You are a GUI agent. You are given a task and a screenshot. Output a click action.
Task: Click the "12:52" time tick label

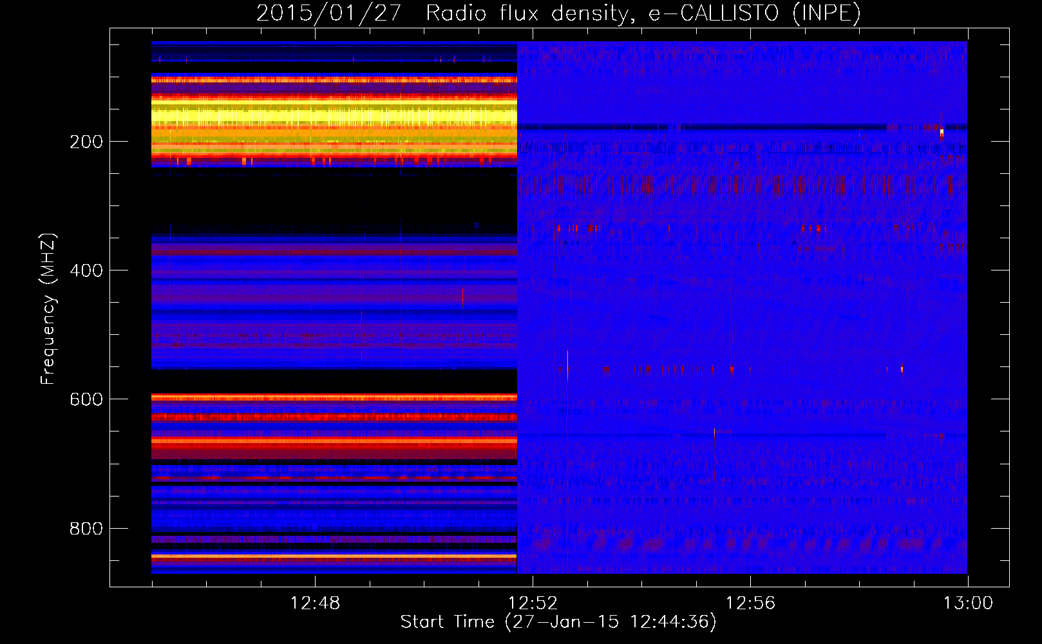click(x=533, y=603)
